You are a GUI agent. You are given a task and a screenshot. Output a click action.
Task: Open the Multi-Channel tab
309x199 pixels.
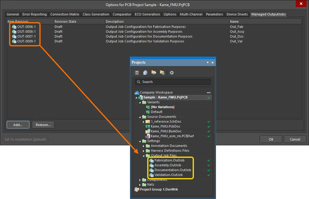[x=191, y=14]
